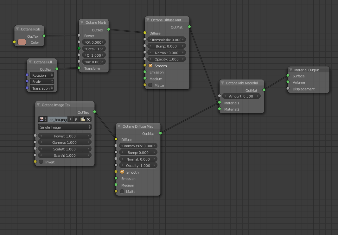Click the Scale input socket on Octane Full
Viewport: 338px width, 235px height.
coord(27,81)
